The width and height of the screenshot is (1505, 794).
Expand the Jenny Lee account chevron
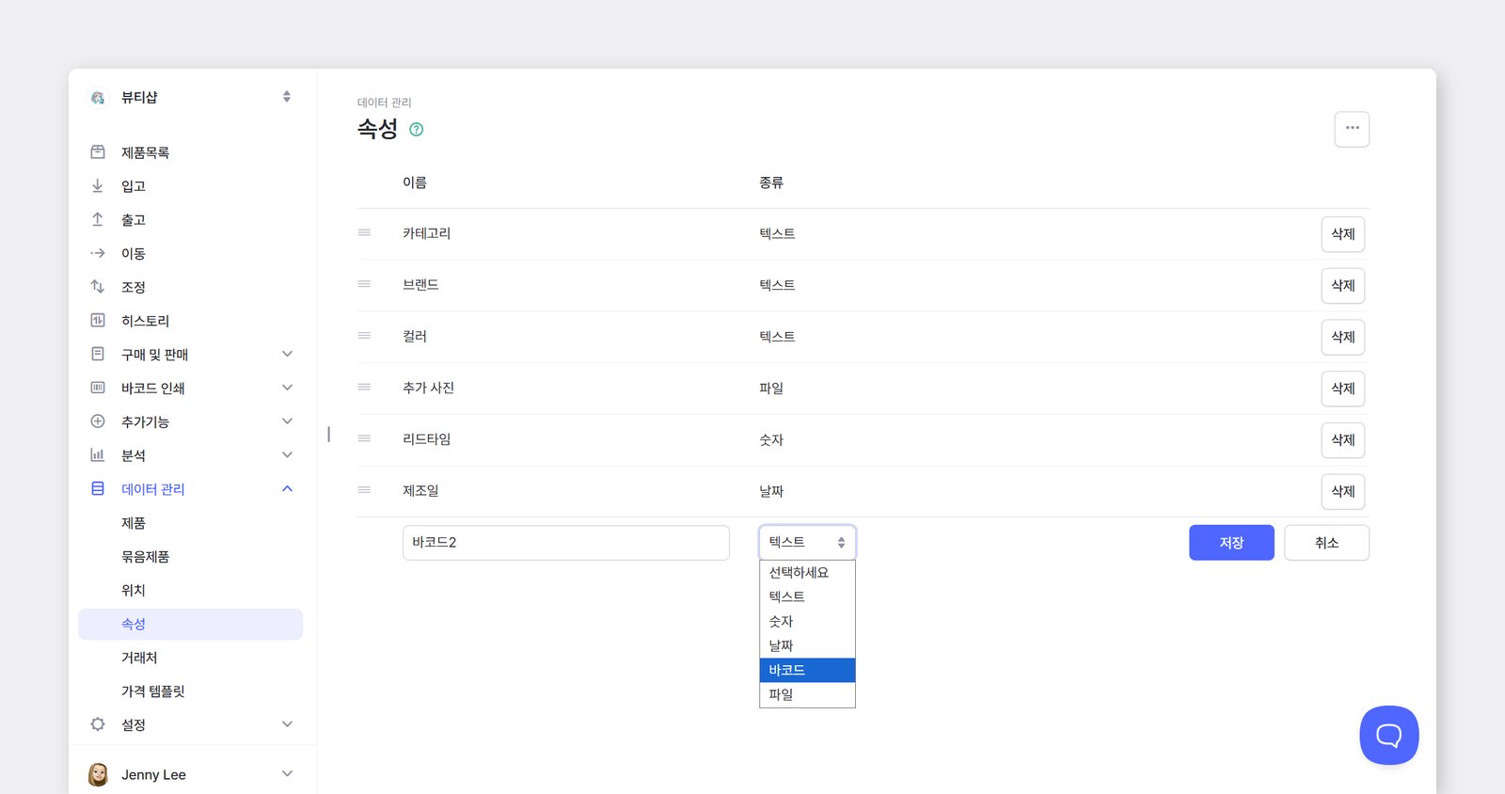[288, 773]
